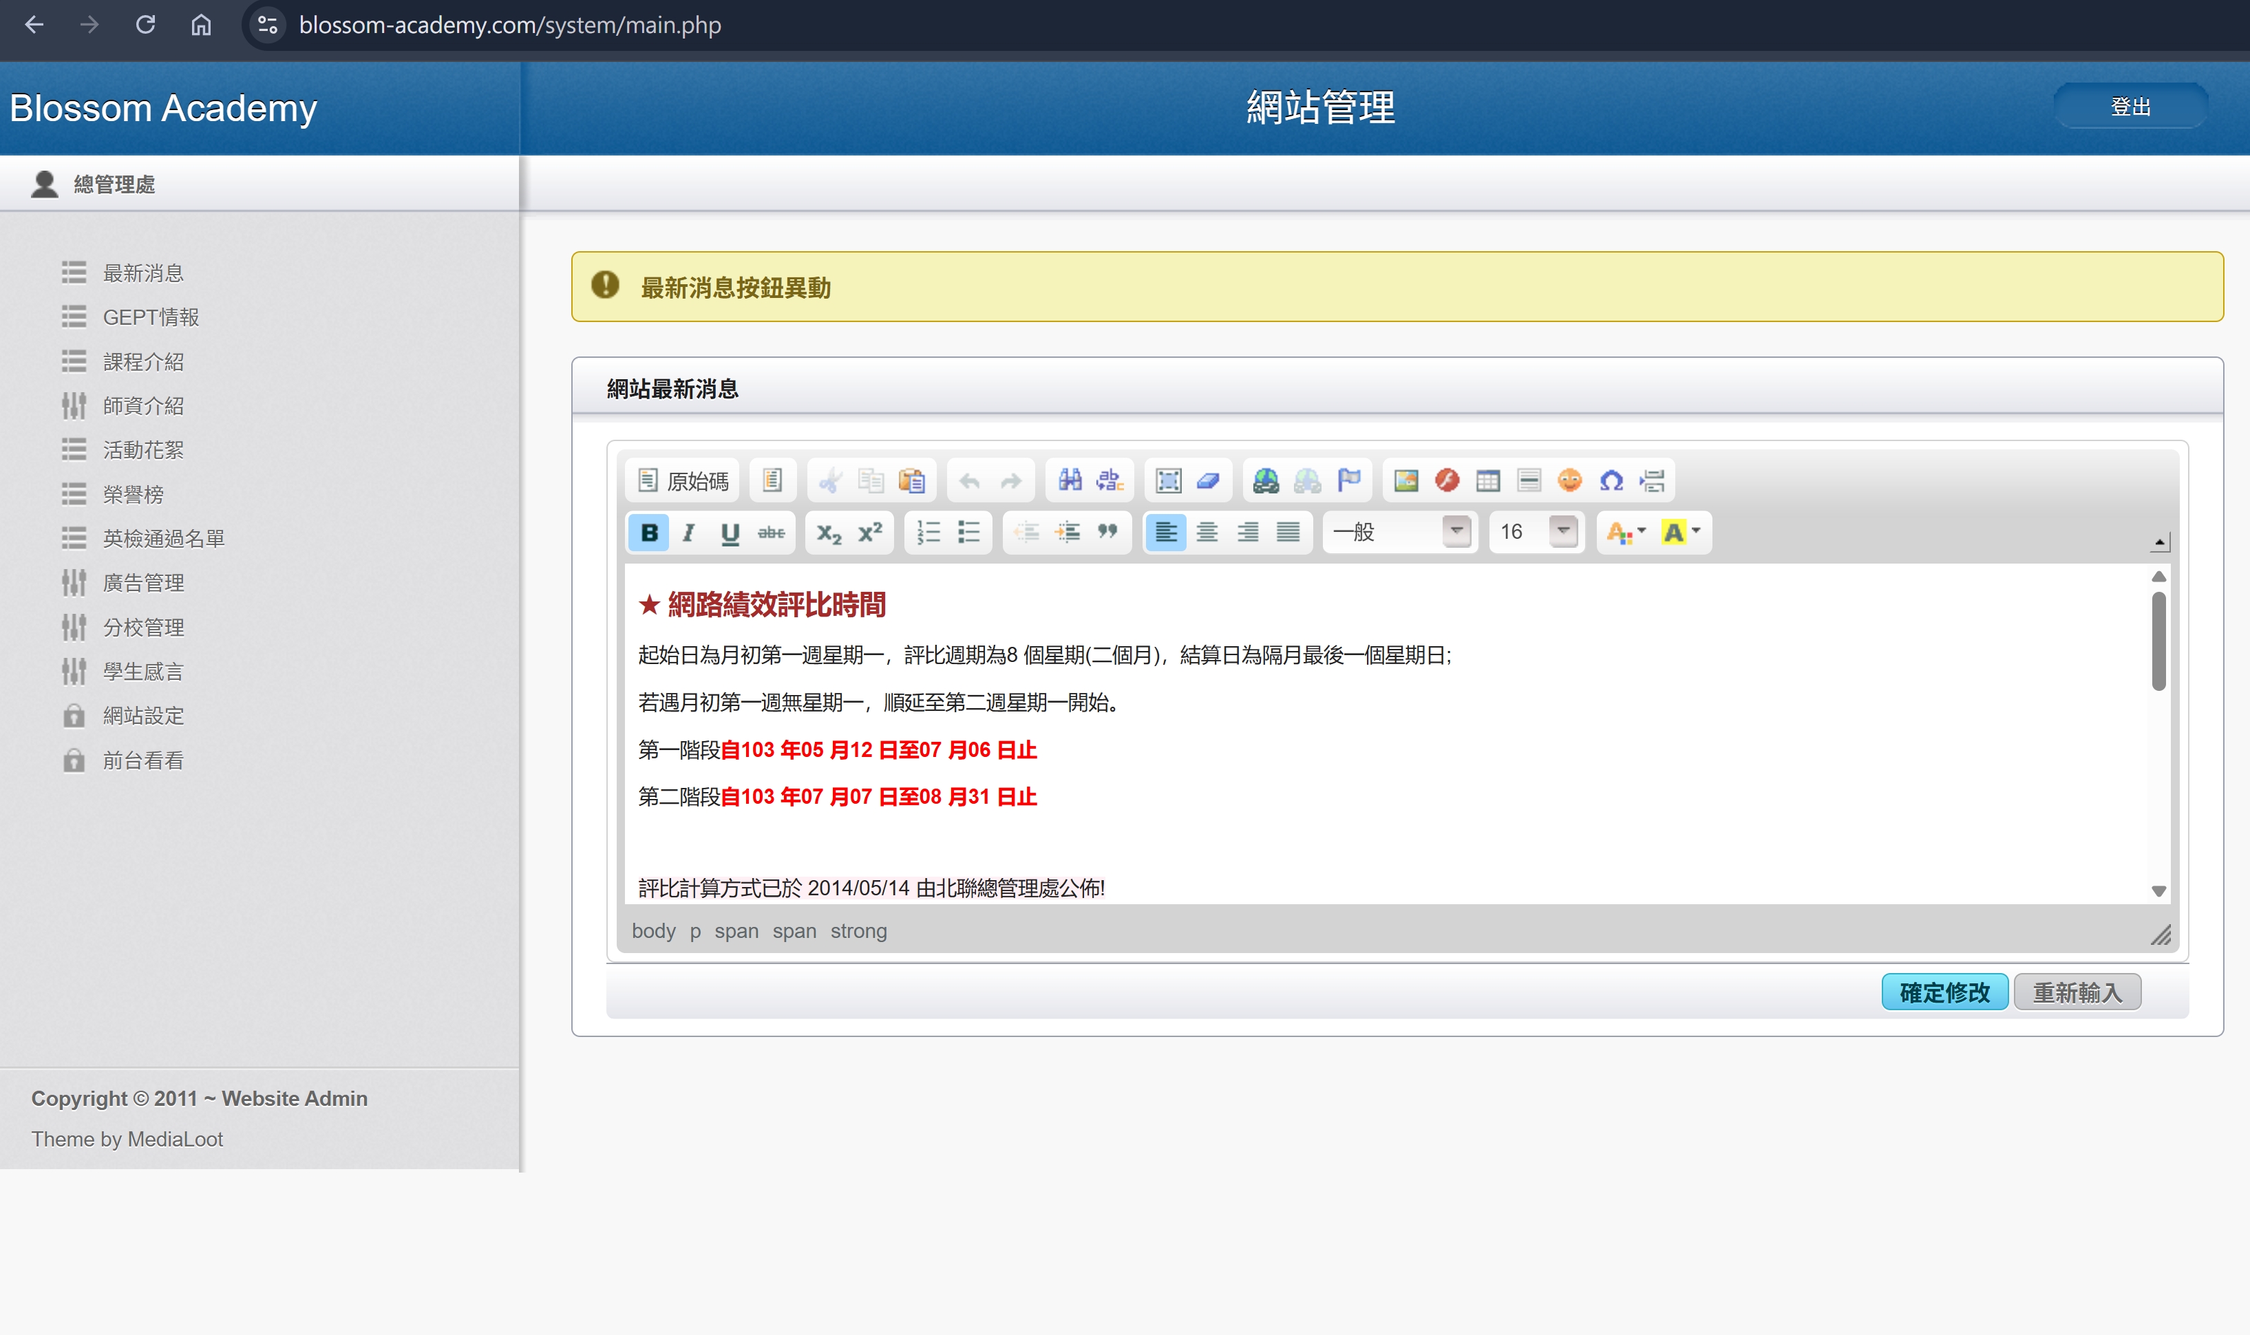Open the 一般 paragraph format dropdown
The image size is (2250, 1335).
pyautogui.click(x=1400, y=533)
